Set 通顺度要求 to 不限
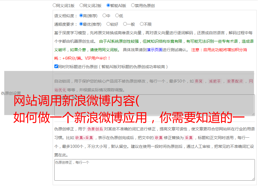258x186 pixels. [142, 24]
